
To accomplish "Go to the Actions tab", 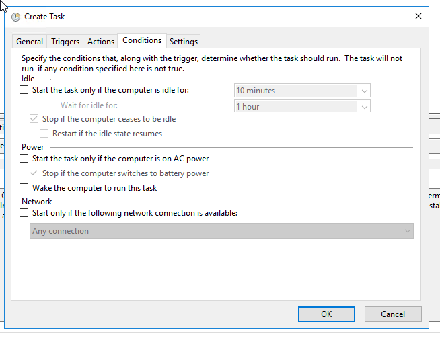I will 101,42.
